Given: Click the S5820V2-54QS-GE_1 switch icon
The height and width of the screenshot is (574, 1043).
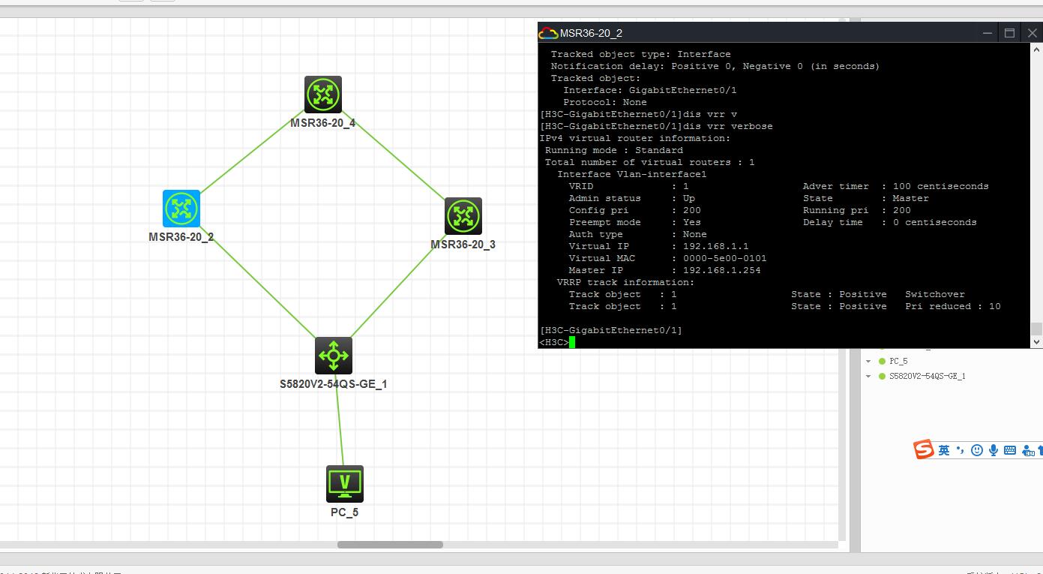Looking at the screenshot, I should coord(334,356).
